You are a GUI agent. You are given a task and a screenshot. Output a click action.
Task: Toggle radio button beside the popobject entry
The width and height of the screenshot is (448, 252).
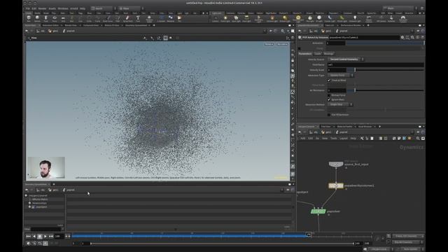(x=29, y=206)
